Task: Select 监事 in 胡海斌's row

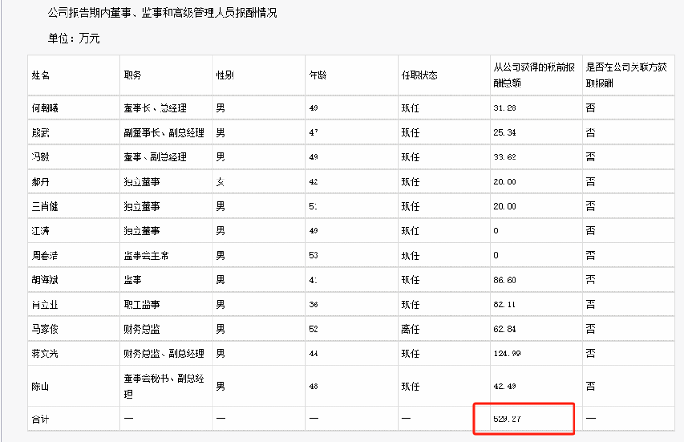Action: point(132,280)
